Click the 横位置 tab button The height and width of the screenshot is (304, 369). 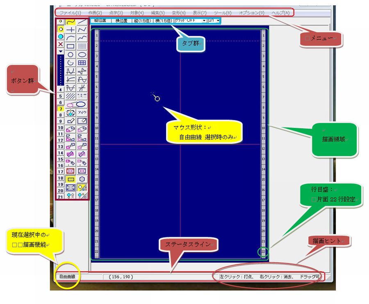click(x=121, y=20)
